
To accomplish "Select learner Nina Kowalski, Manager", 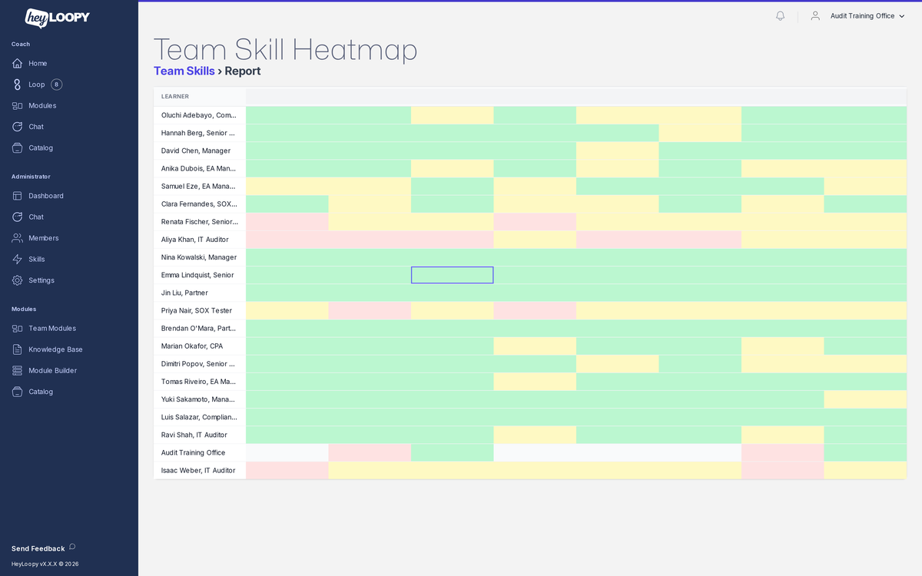I will pos(200,257).
